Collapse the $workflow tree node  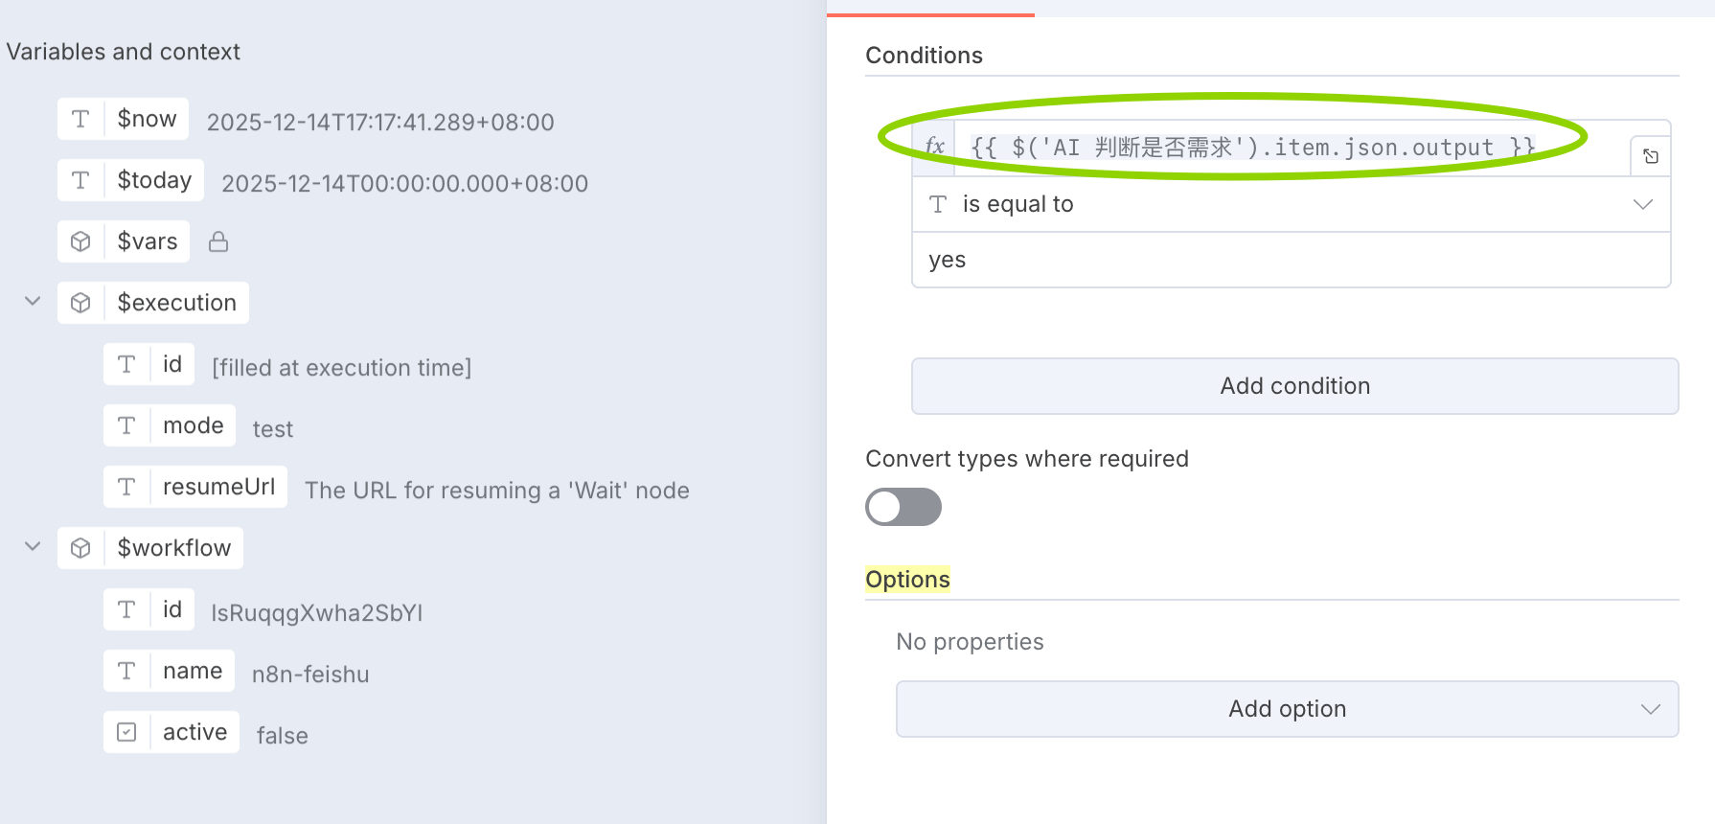pyautogui.click(x=33, y=546)
